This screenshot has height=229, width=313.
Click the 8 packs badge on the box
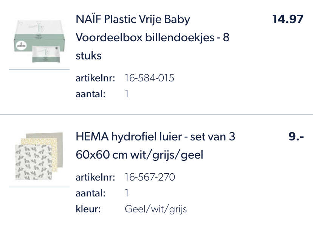(22, 45)
